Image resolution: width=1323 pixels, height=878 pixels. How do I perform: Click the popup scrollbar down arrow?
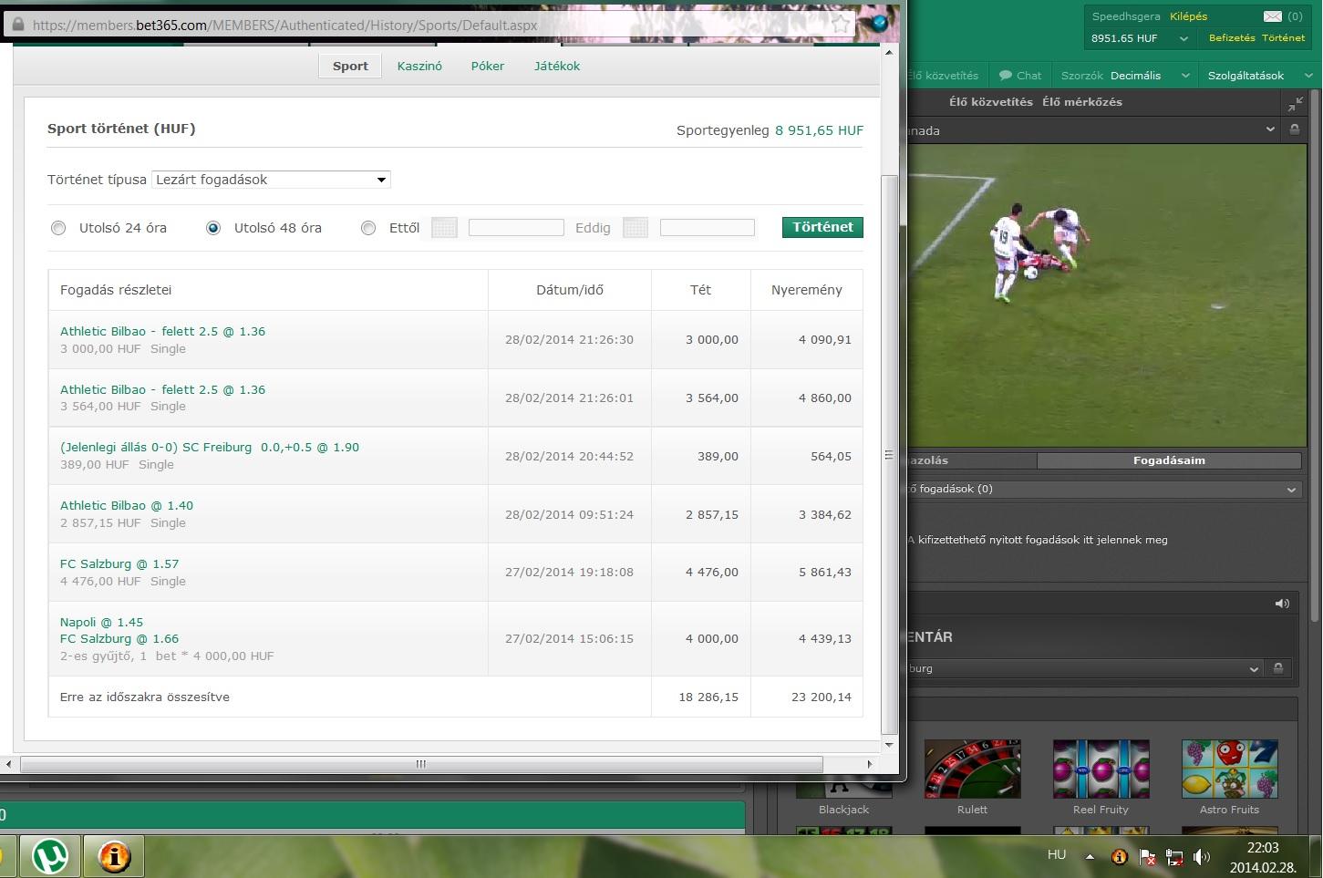[x=890, y=745]
